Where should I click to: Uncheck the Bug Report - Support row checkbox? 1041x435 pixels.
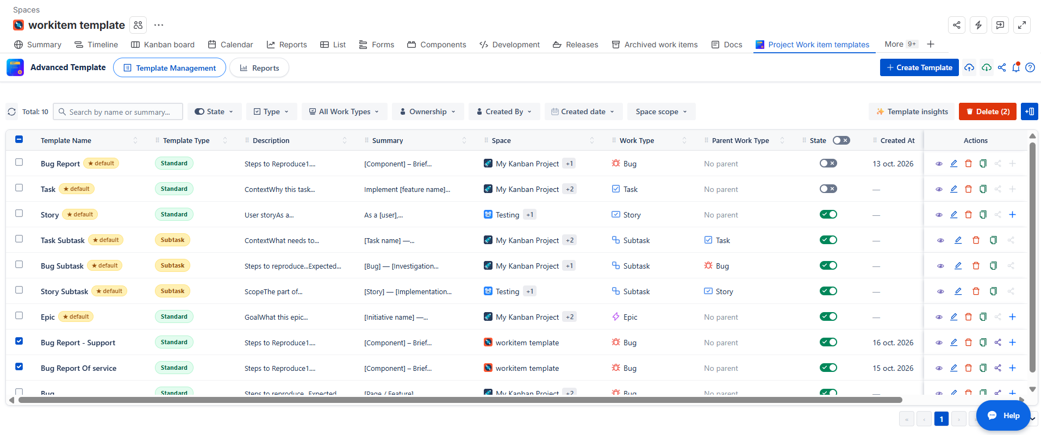[19, 341]
